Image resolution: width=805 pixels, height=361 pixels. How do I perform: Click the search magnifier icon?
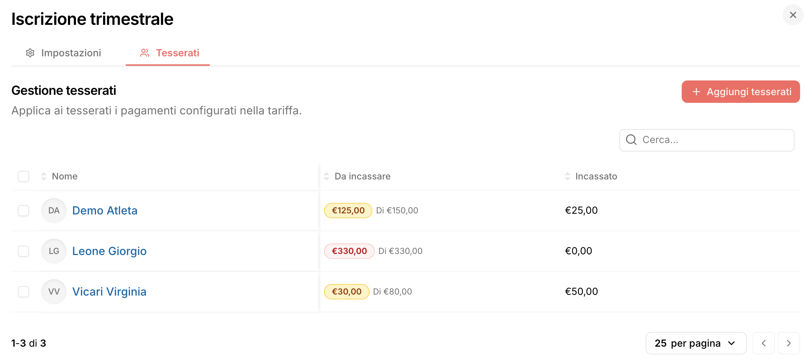coord(631,140)
